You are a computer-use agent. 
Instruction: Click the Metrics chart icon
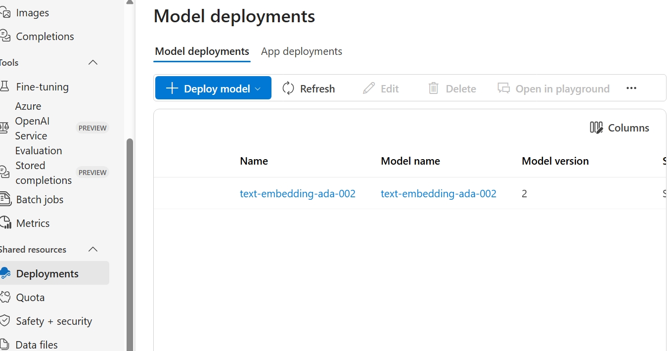click(x=5, y=223)
